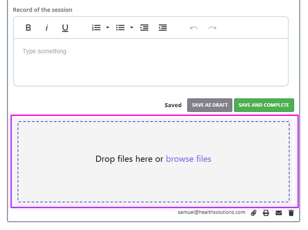The width and height of the screenshot is (308, 230).
Task: Delete the record with trash icon
Action: coord(291,213)
